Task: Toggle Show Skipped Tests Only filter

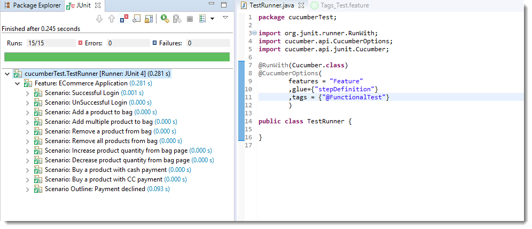Action: pyautogui.click(x=136, y=19)
